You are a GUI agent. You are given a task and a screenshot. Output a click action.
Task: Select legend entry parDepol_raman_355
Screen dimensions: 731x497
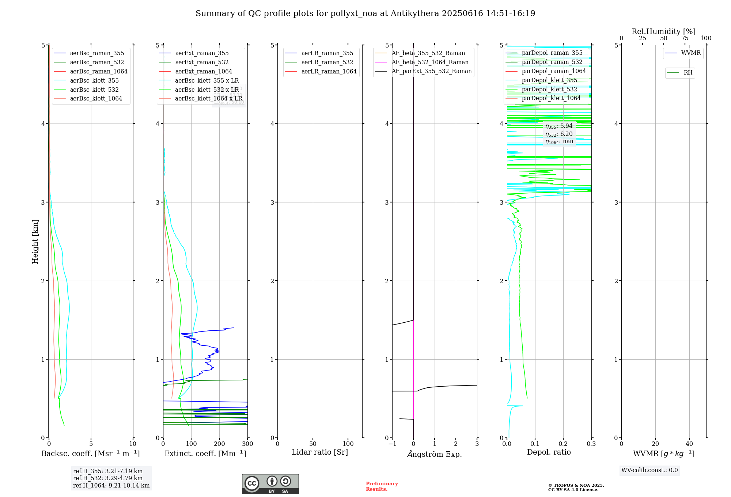tap(544, 53)
